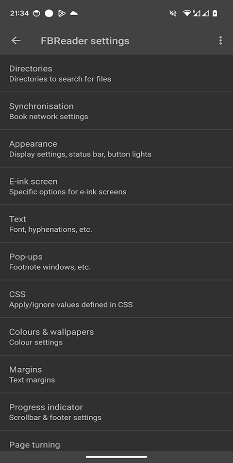The width and height of the screenshot is (233, 463).
Task: Tap the Play Store notification icon
Action: click(x=62, y=13)
